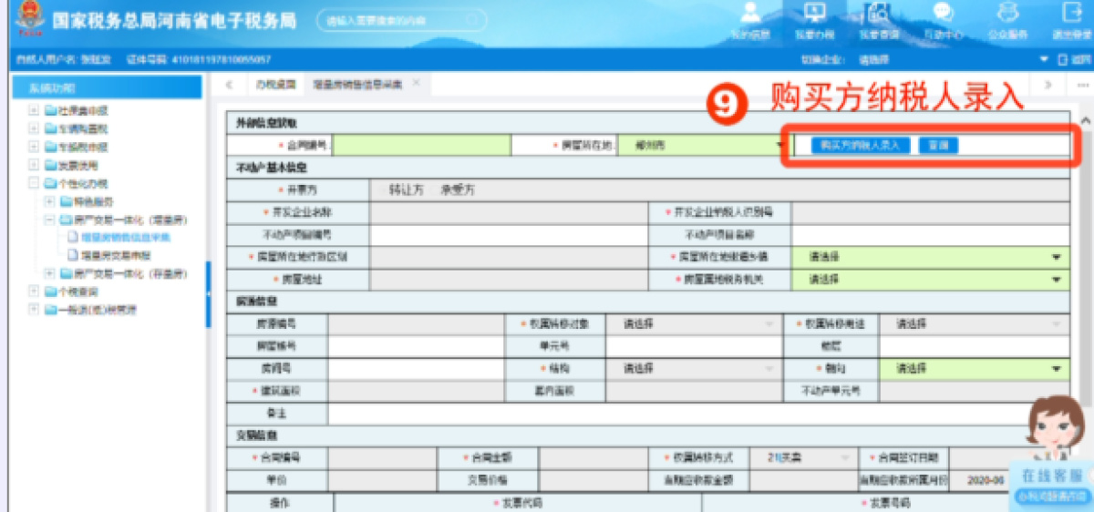Viewport: 1094px width, 512px height.
Task: Click 退出登录 logout icon
Action: 1070,13
